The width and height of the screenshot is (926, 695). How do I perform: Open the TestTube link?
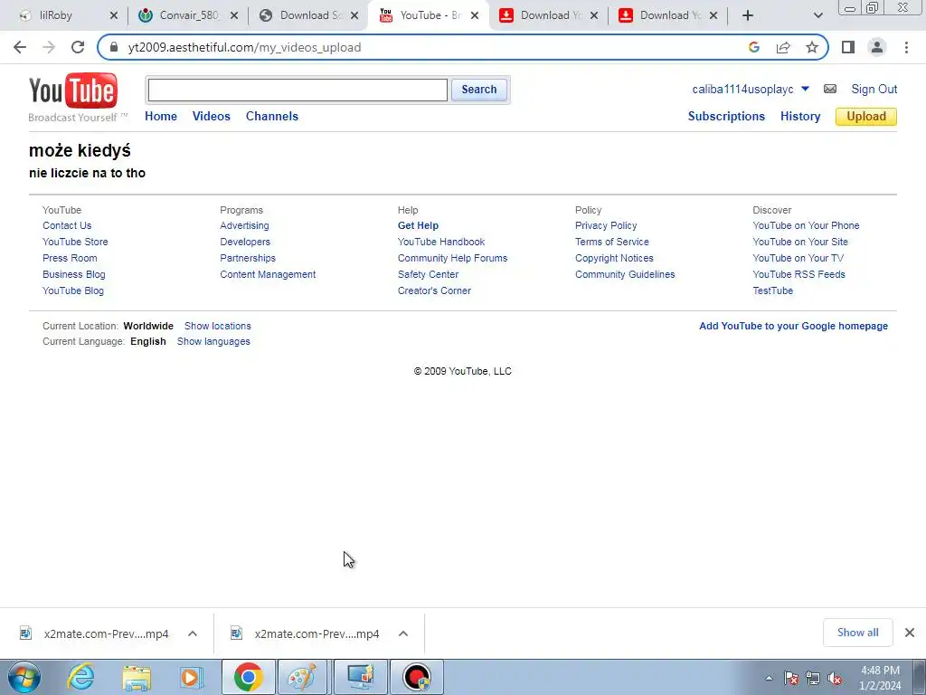[772, 290]
